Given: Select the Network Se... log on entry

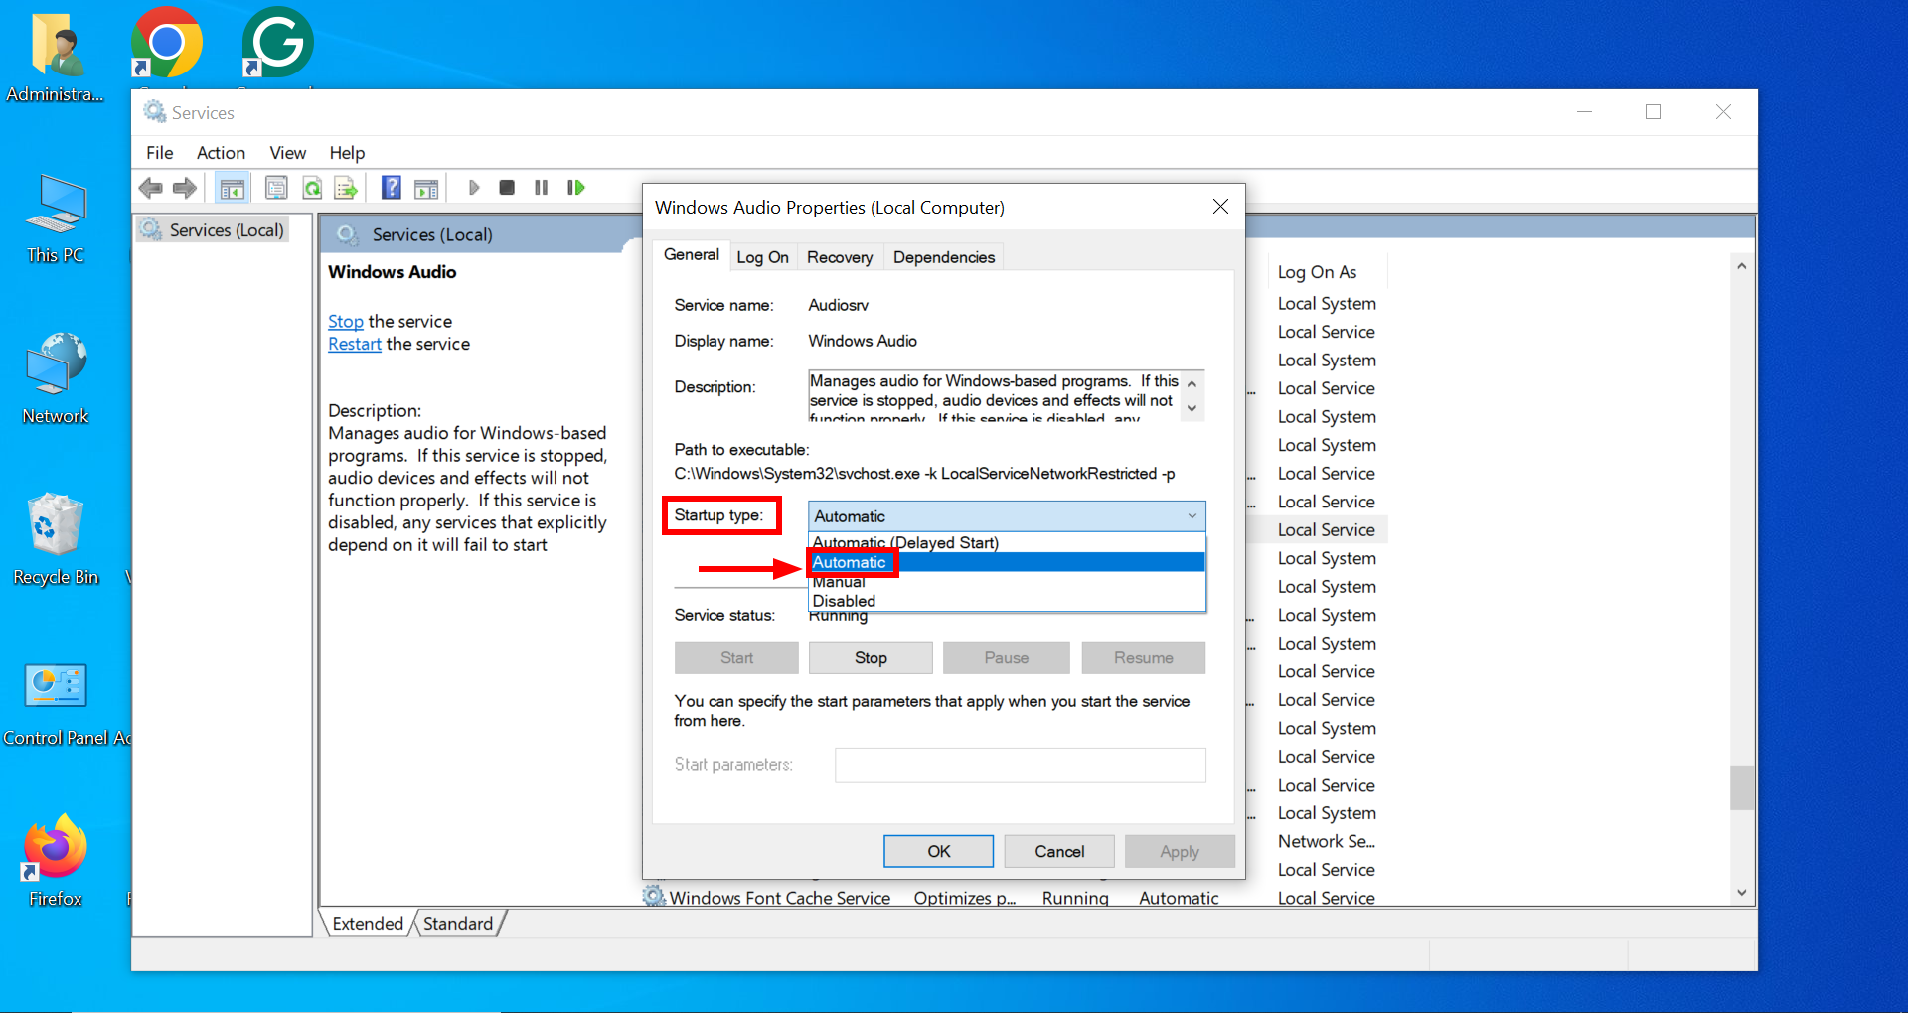Looking at the screenshot, I should click(1326, 841).
